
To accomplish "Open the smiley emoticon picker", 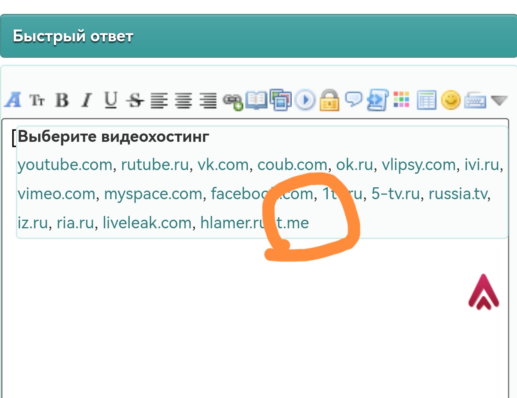I will [451, 100].
